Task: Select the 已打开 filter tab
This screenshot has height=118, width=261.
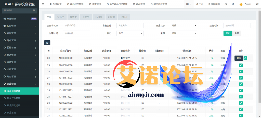Action: [124, 17]
